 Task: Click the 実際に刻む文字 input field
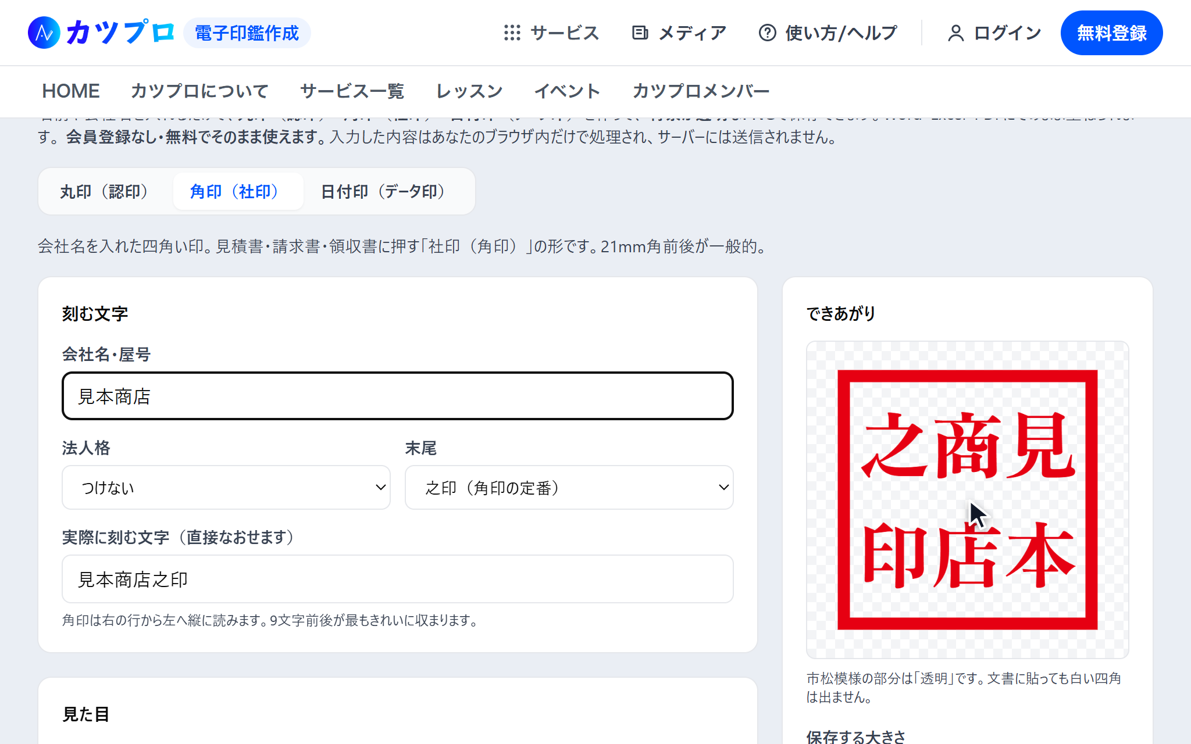click(398, 579)
